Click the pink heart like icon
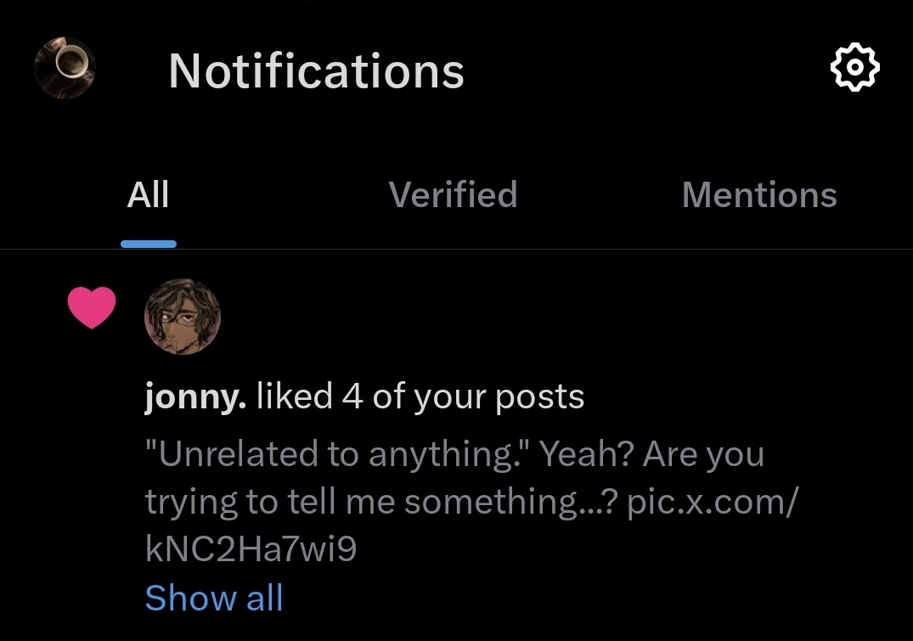The height and width of the screenshot is (641, 913). point(92,307)
